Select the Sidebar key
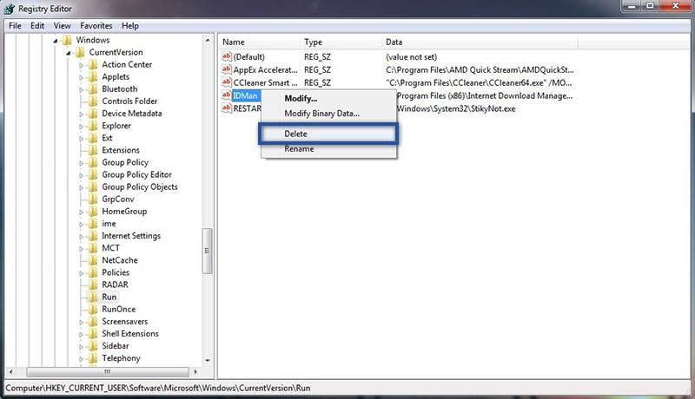The height and width of the screenshot is (399, 695). [x=116, y=346]
